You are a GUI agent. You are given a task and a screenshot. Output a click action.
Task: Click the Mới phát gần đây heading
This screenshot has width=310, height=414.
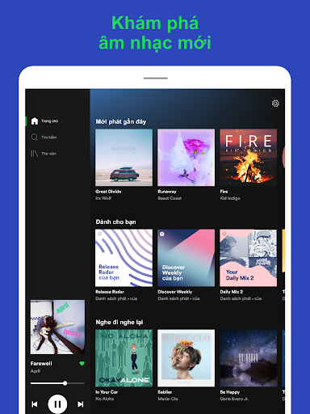121,121
